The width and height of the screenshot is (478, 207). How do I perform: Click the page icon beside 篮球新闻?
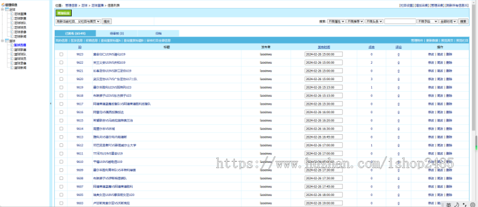12,67
